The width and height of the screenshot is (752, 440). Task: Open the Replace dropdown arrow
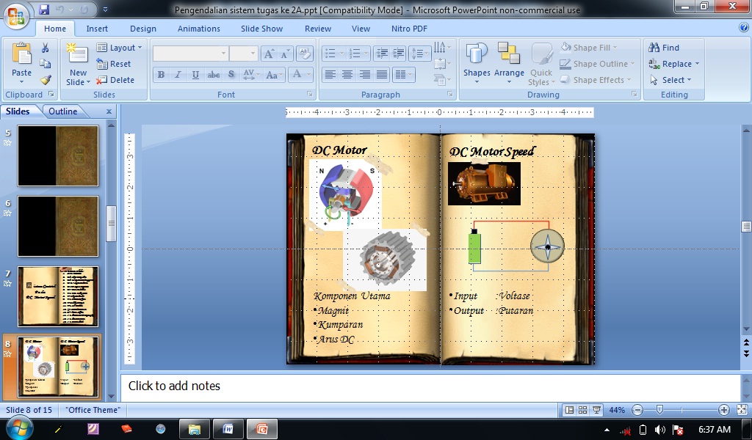pyautogui.click(x=698, y=64)
